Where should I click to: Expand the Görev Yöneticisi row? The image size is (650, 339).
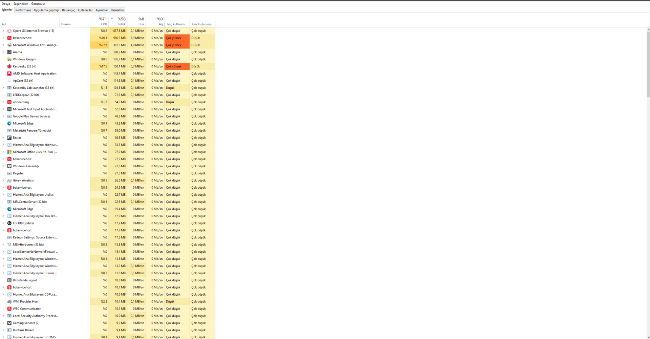3,181
